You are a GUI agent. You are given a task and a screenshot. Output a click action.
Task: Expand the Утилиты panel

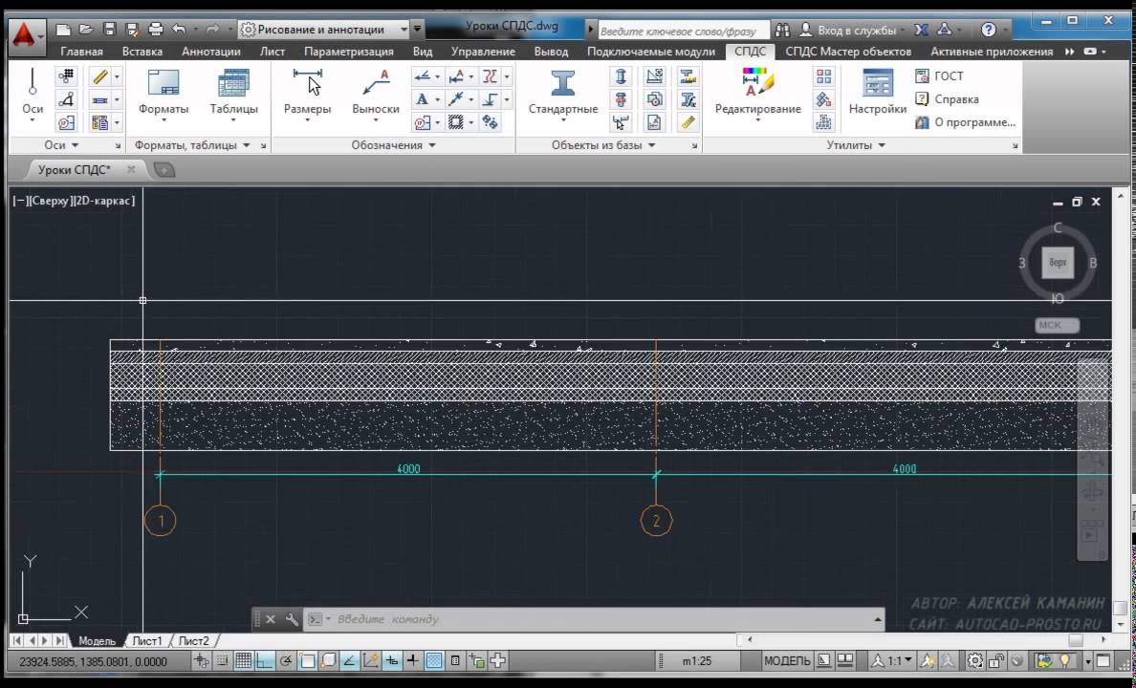(x=856, y=145)
